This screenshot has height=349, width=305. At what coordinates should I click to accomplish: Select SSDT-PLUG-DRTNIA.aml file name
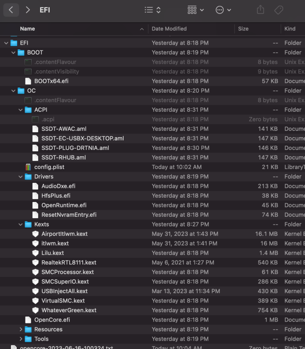[75, 148]
